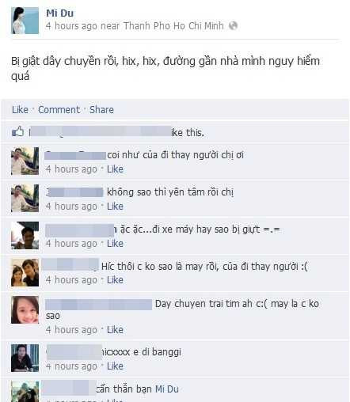Comment on the Mi Du post

click(x=59, y=110)
